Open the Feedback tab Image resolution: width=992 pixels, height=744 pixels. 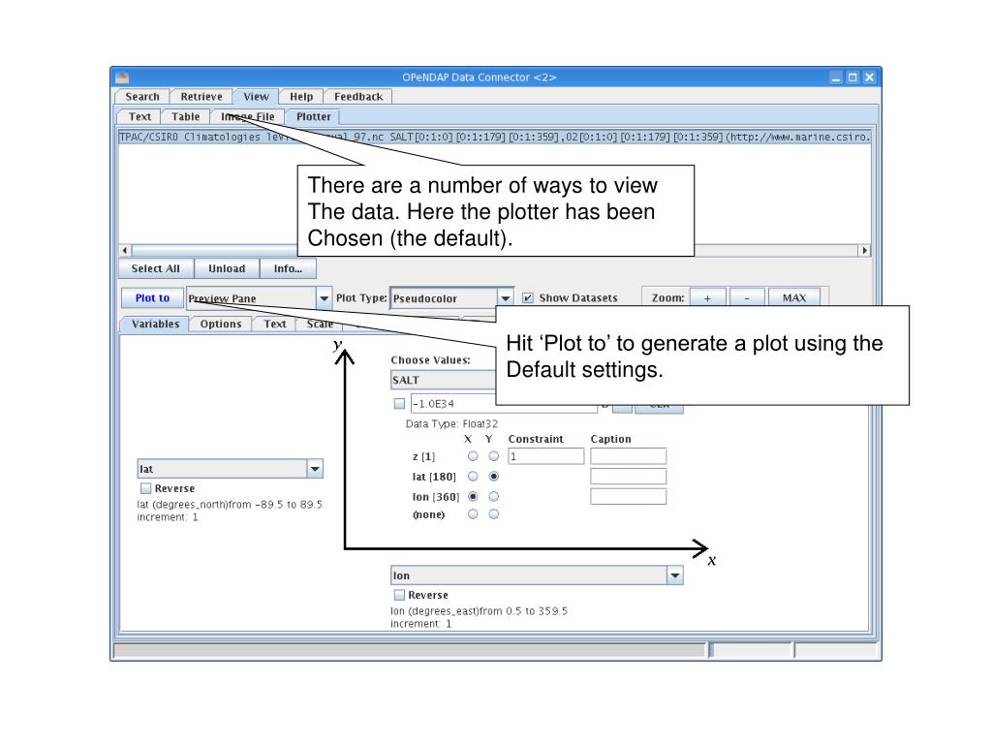(358, 97)
